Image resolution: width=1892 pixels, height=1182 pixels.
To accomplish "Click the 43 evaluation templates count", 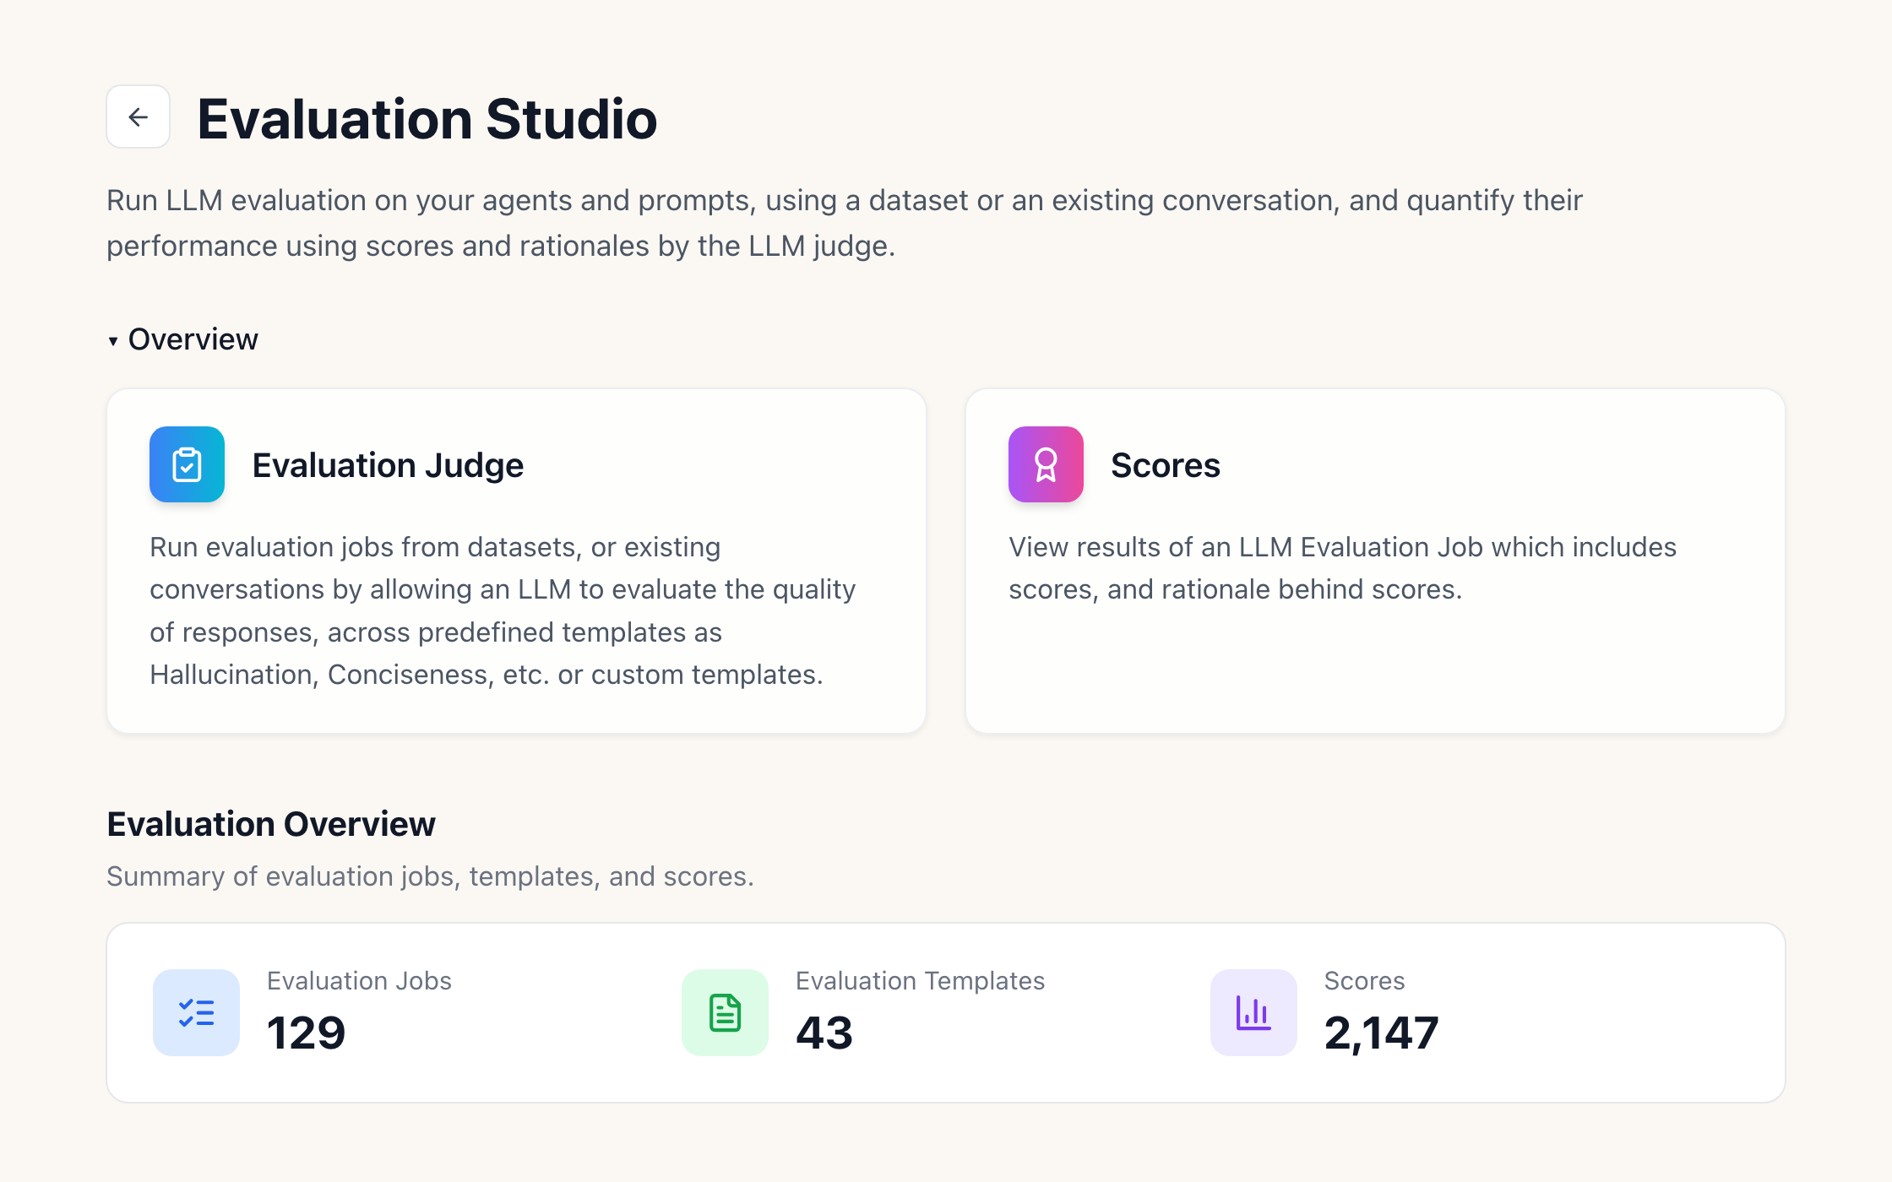I will (824, 1033).
